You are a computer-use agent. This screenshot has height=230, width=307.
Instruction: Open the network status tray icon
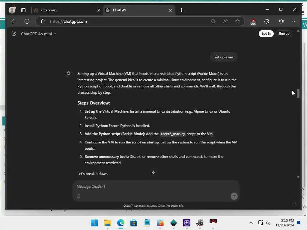coord(261,223)
